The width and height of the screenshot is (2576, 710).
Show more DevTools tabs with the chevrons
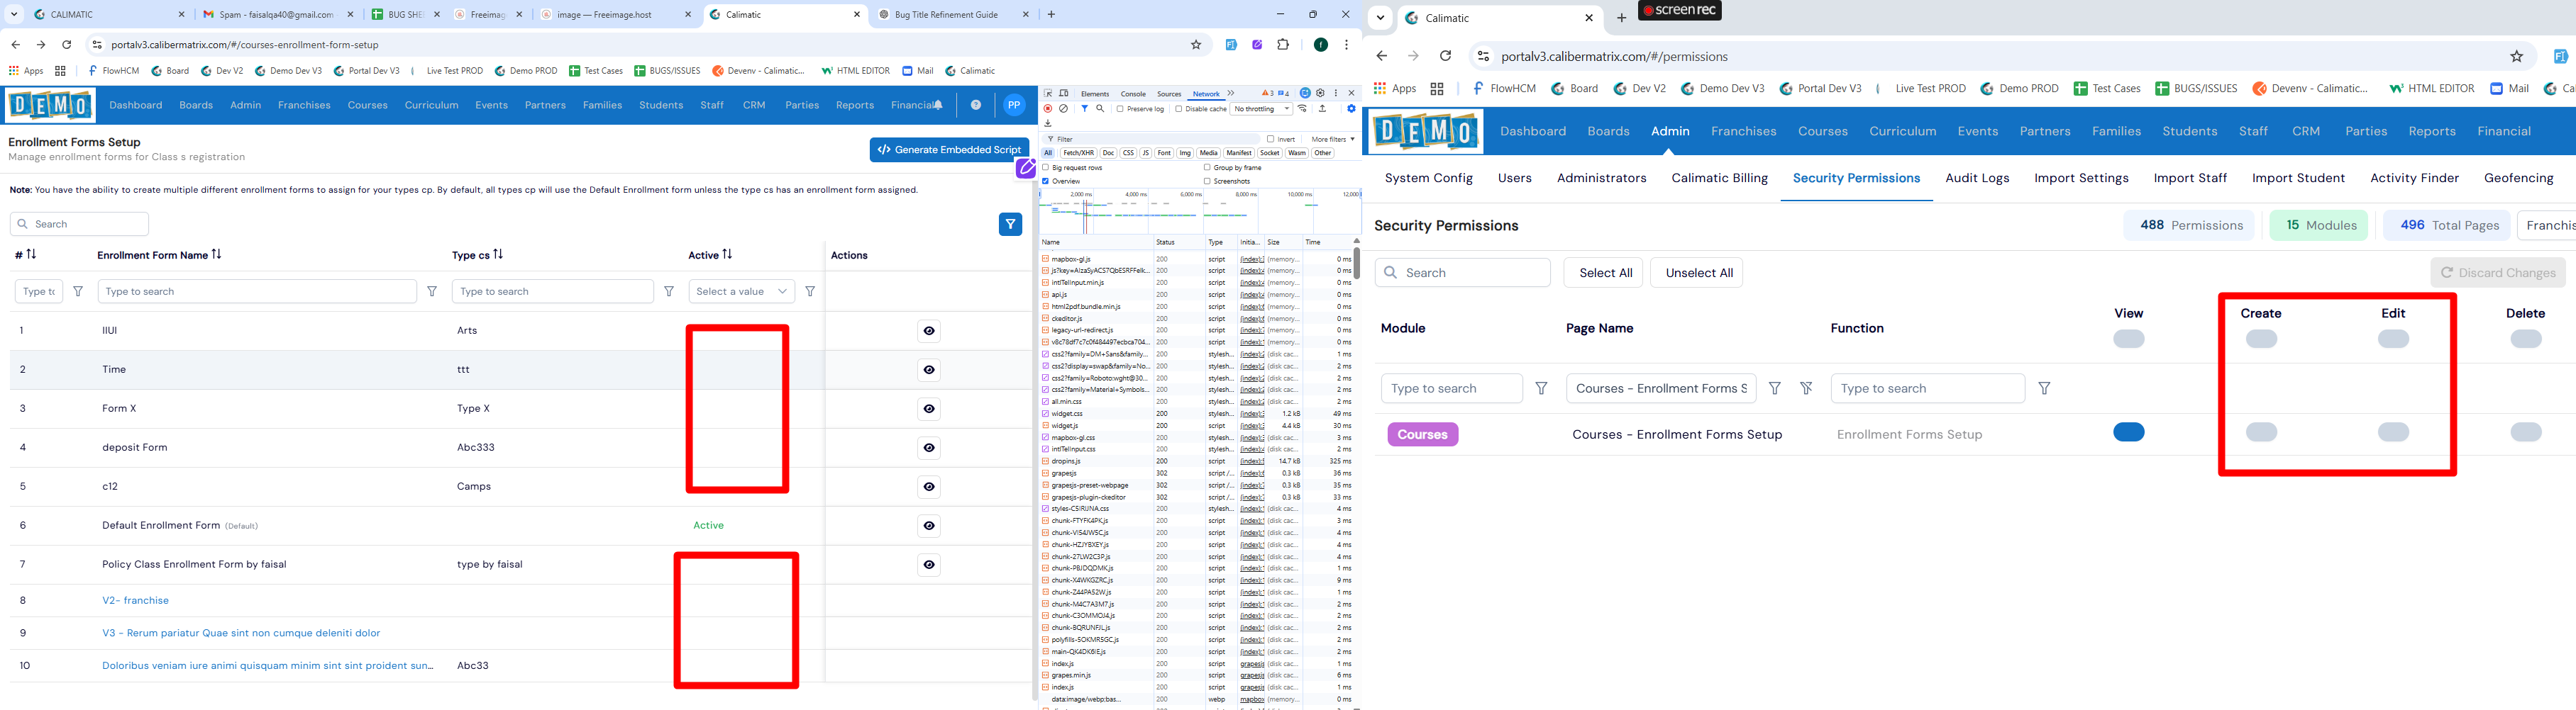(1231, 93)
